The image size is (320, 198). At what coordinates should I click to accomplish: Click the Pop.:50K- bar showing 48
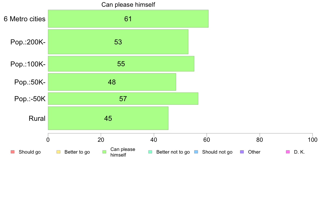click(112, 82)
